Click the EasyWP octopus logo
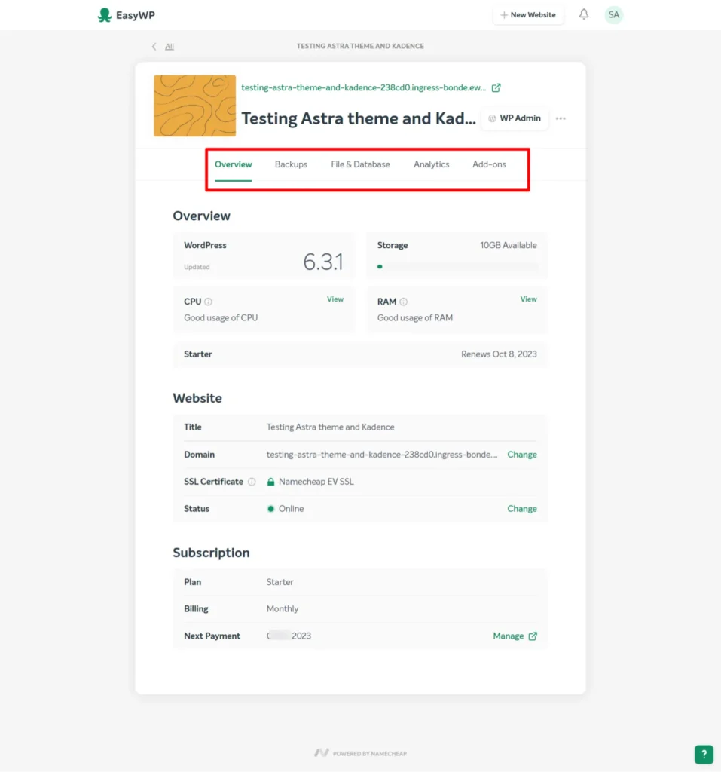Screen dimensions: 721x772 [103, 14]
